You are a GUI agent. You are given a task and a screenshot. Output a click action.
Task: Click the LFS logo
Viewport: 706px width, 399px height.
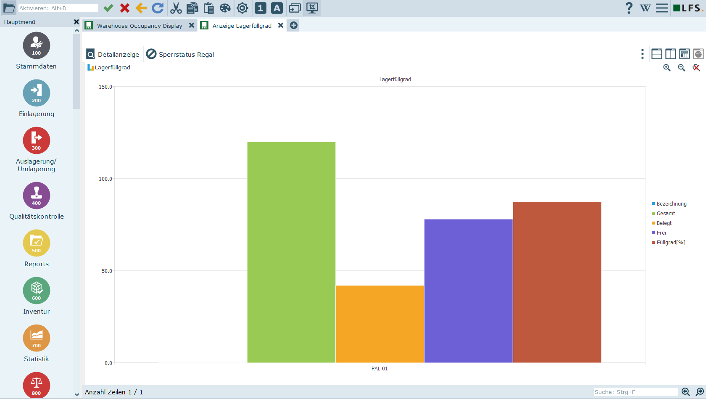tap(688, 8)
